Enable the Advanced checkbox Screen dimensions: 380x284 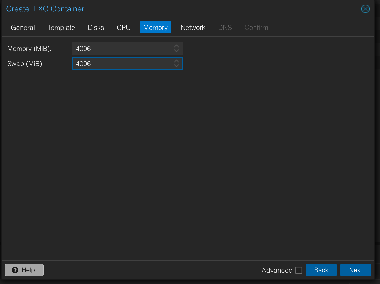pyautogui.click(x=299, y=270)
